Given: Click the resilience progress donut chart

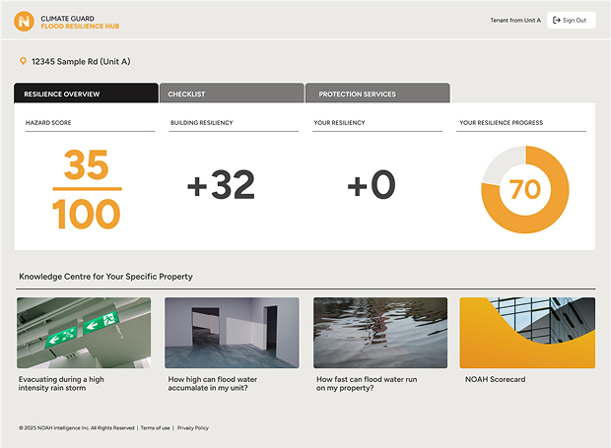Looking at the screenshot, I should [x=525, y=189].
